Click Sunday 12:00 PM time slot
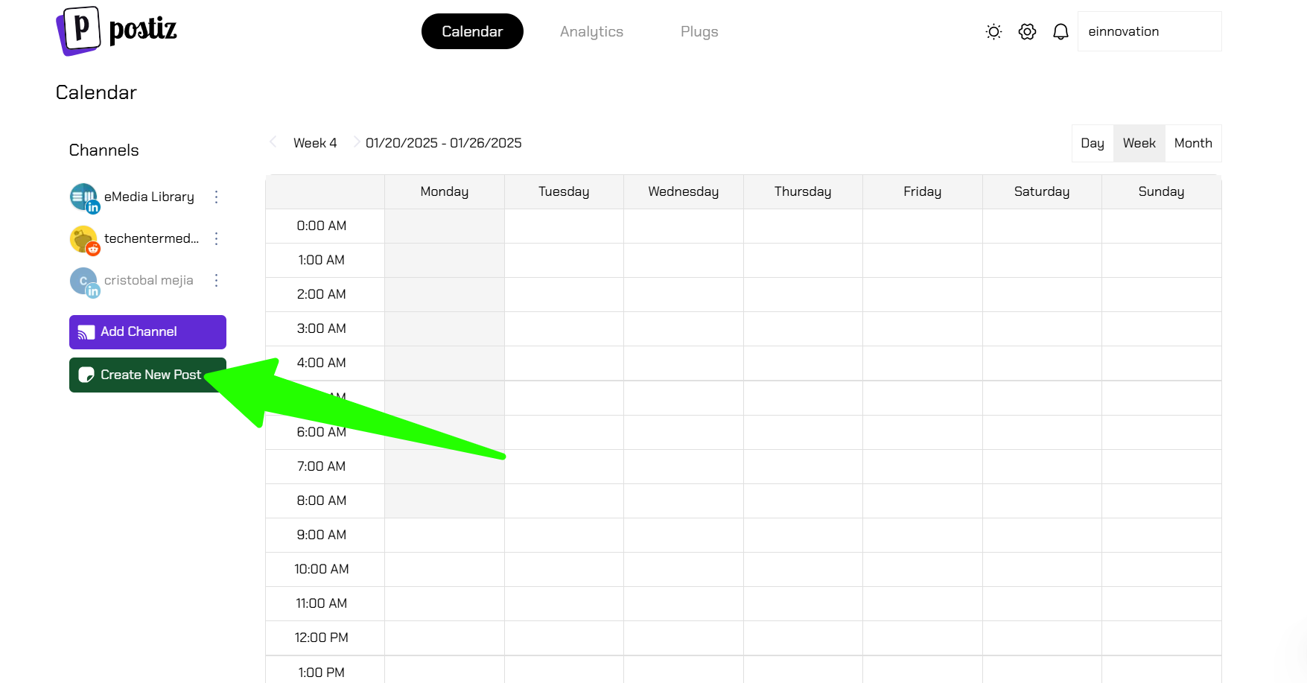This screenshot has height=683, width=1307. point(1161,638)
